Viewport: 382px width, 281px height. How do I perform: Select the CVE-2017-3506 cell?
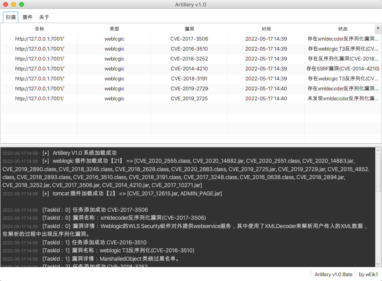pyautogui.click(x=189, y=39)
